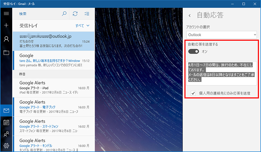Image resolution: width=261 pixels, height=152 pixels.
Task: Maximize the Mail window
Action: tap(244, 4)
